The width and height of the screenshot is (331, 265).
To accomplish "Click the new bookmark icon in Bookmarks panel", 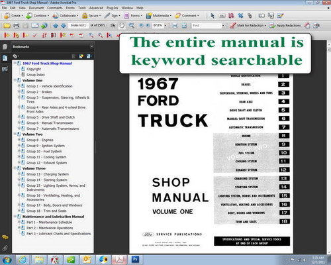I will tap(81, 56).
